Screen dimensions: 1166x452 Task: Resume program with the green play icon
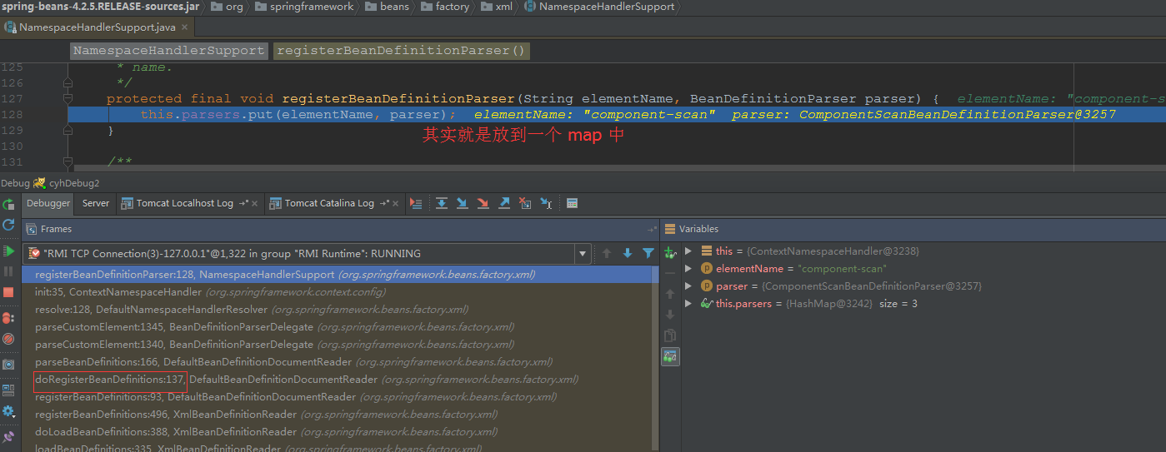(8, 251)
